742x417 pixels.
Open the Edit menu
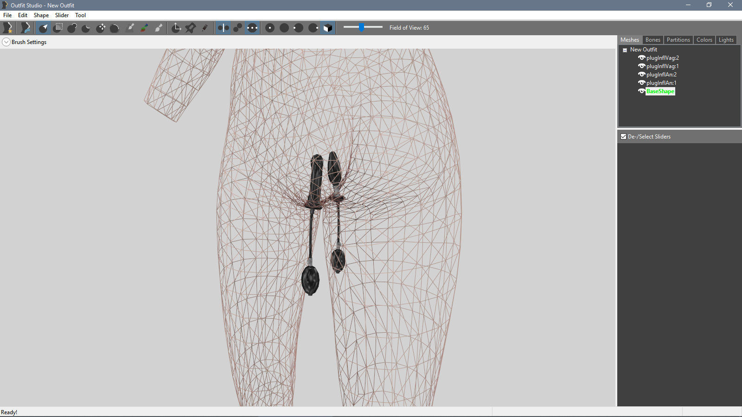tap(23, 15)
